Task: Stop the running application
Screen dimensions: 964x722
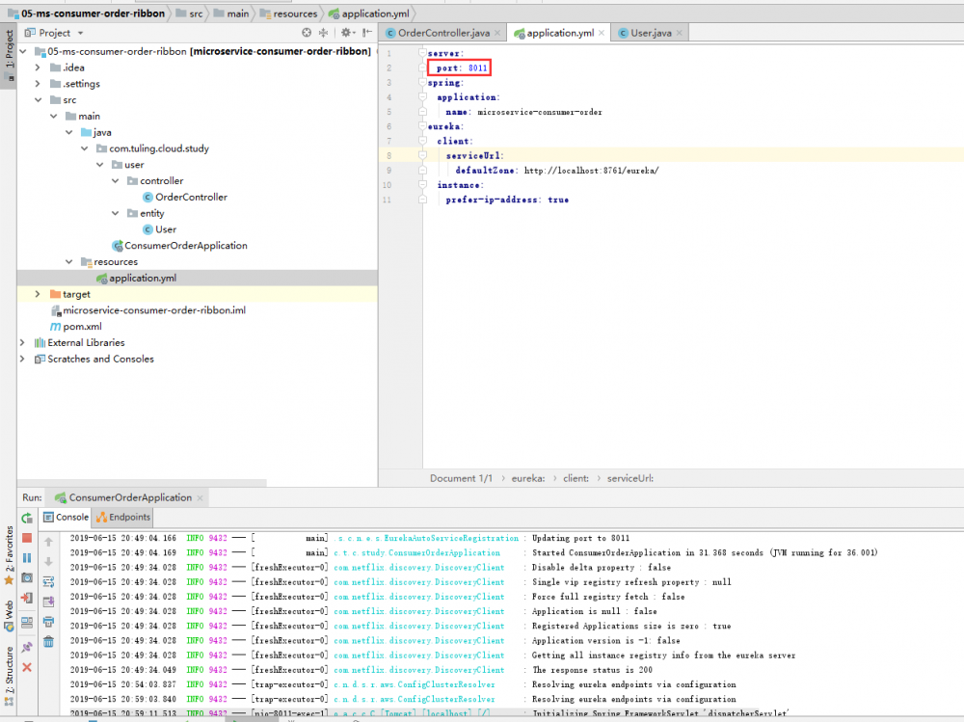Action: [x=27, y=538]
